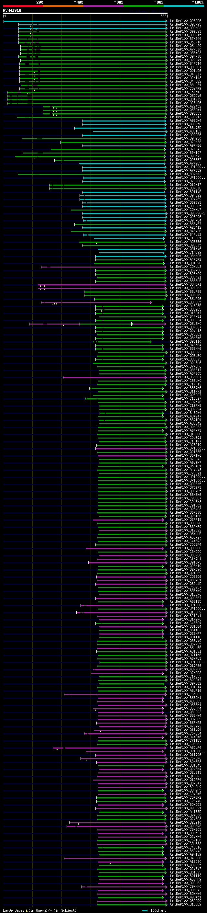This screenshot has height=913, width=207.
Task: Click UniRef100_A7NZD3 label
Action: point(185,164)
